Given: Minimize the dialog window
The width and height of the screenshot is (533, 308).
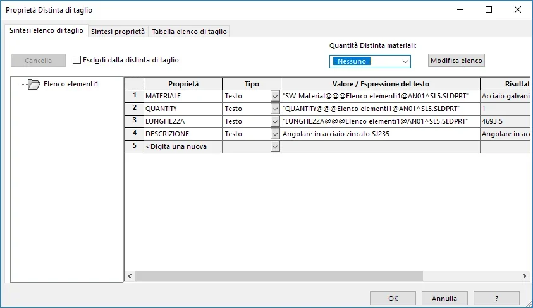Looking at the screenshot, I should pyautogui.click(x=460, y=10).
